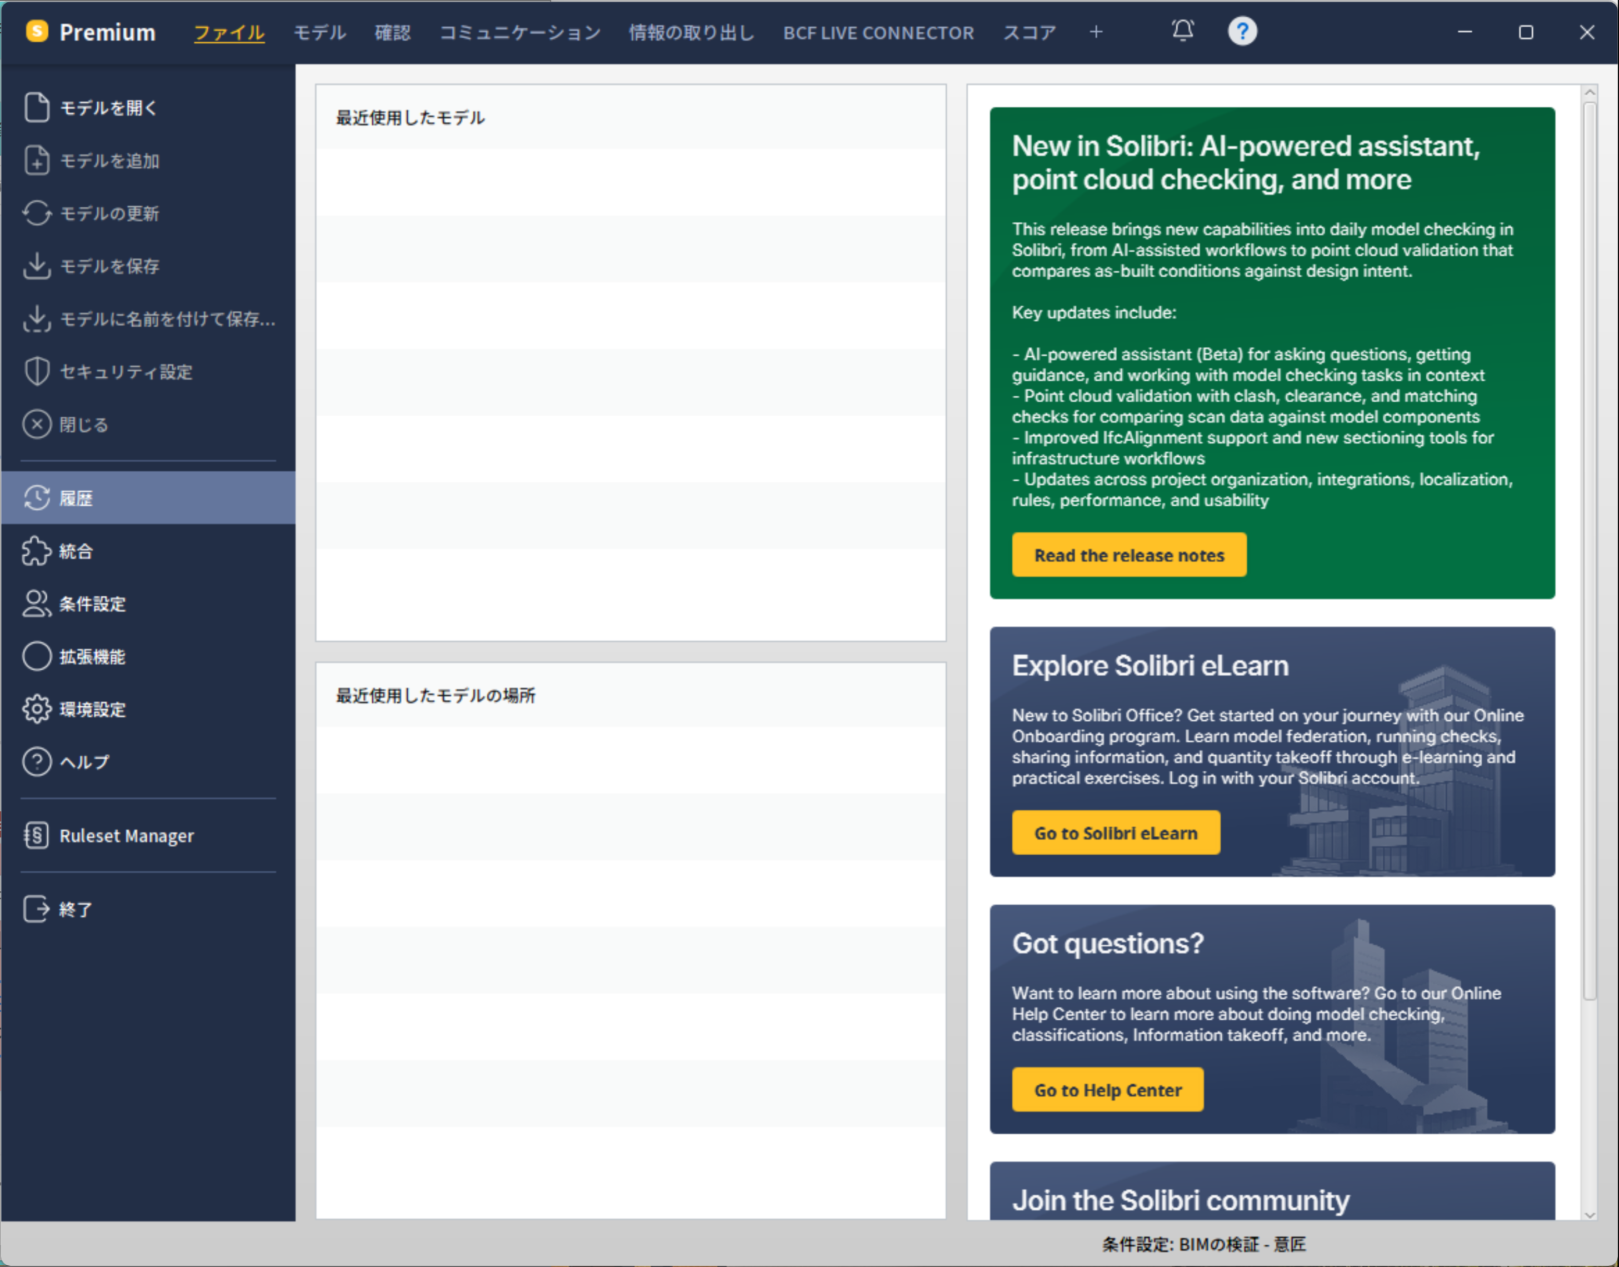This screenshot has width=1619, height=1267.
Task: Click the 閉じる circled X icon
Action: pos(36,425)
